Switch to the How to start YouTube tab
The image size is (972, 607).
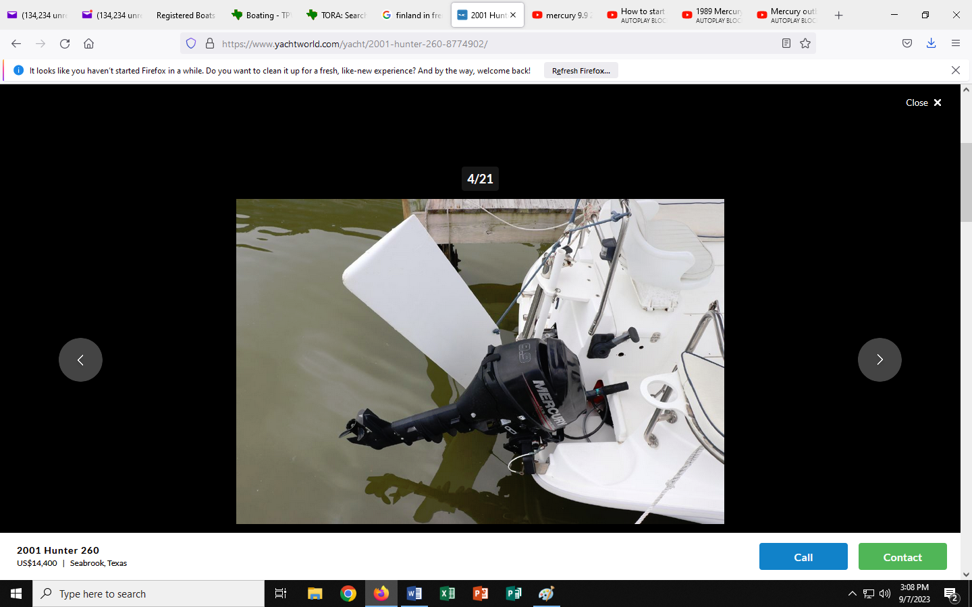pyautogui.click(x=637, y=15)
